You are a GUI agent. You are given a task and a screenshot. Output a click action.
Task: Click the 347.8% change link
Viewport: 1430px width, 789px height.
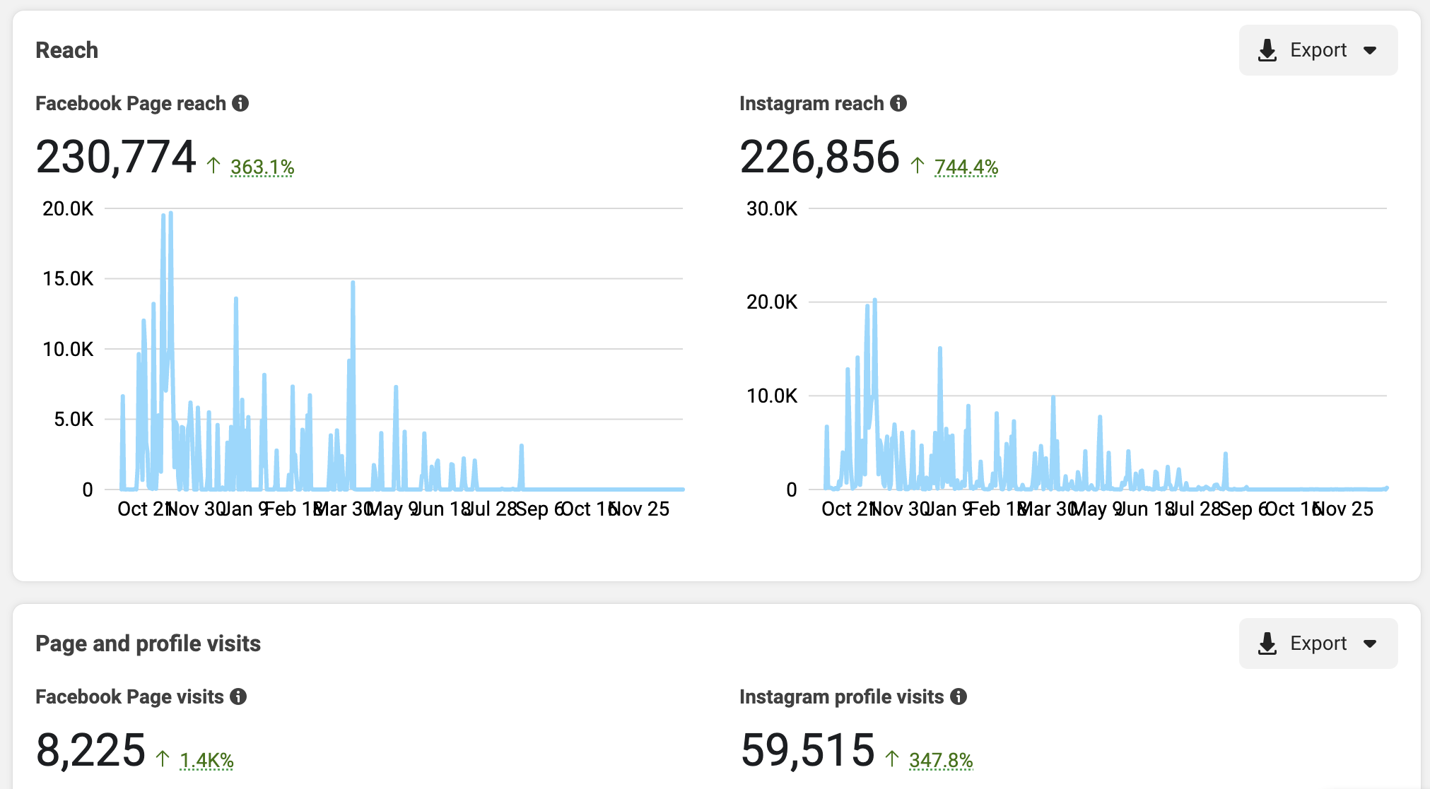point(941,761)
